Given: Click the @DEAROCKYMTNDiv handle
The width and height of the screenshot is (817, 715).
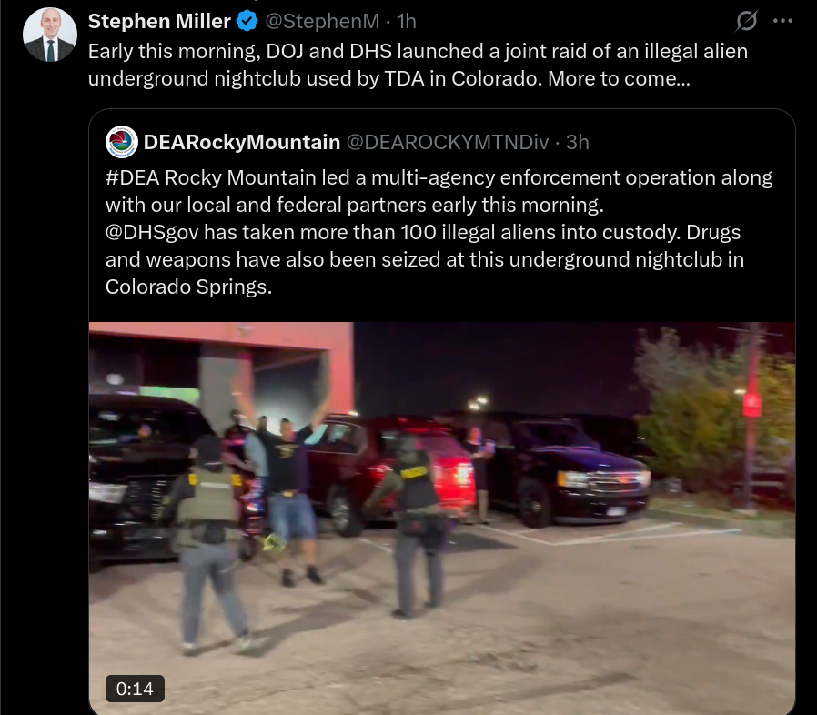Looking at the screenshot, I should [448, 142].
